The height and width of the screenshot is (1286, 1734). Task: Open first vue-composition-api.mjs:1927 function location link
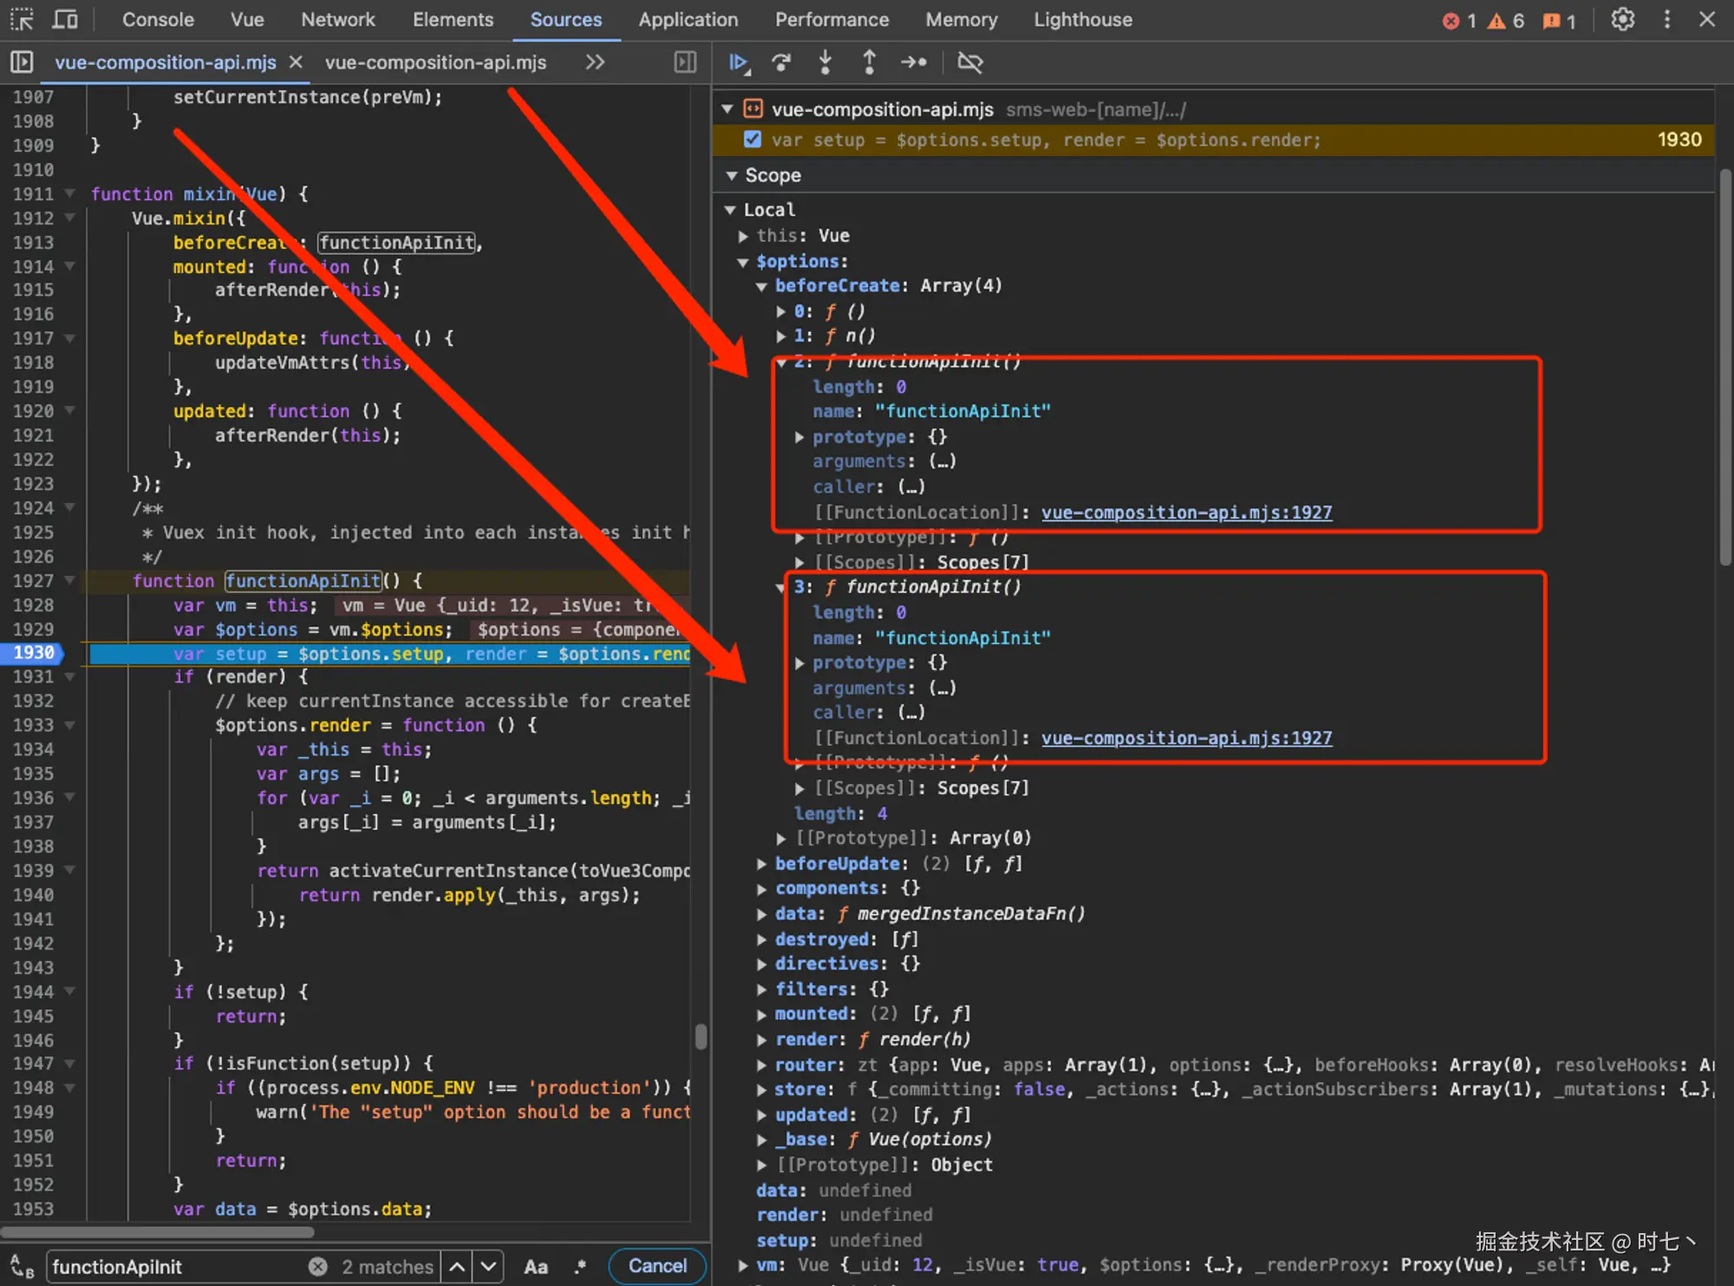pyautogui.click(x=1186, y=512)
